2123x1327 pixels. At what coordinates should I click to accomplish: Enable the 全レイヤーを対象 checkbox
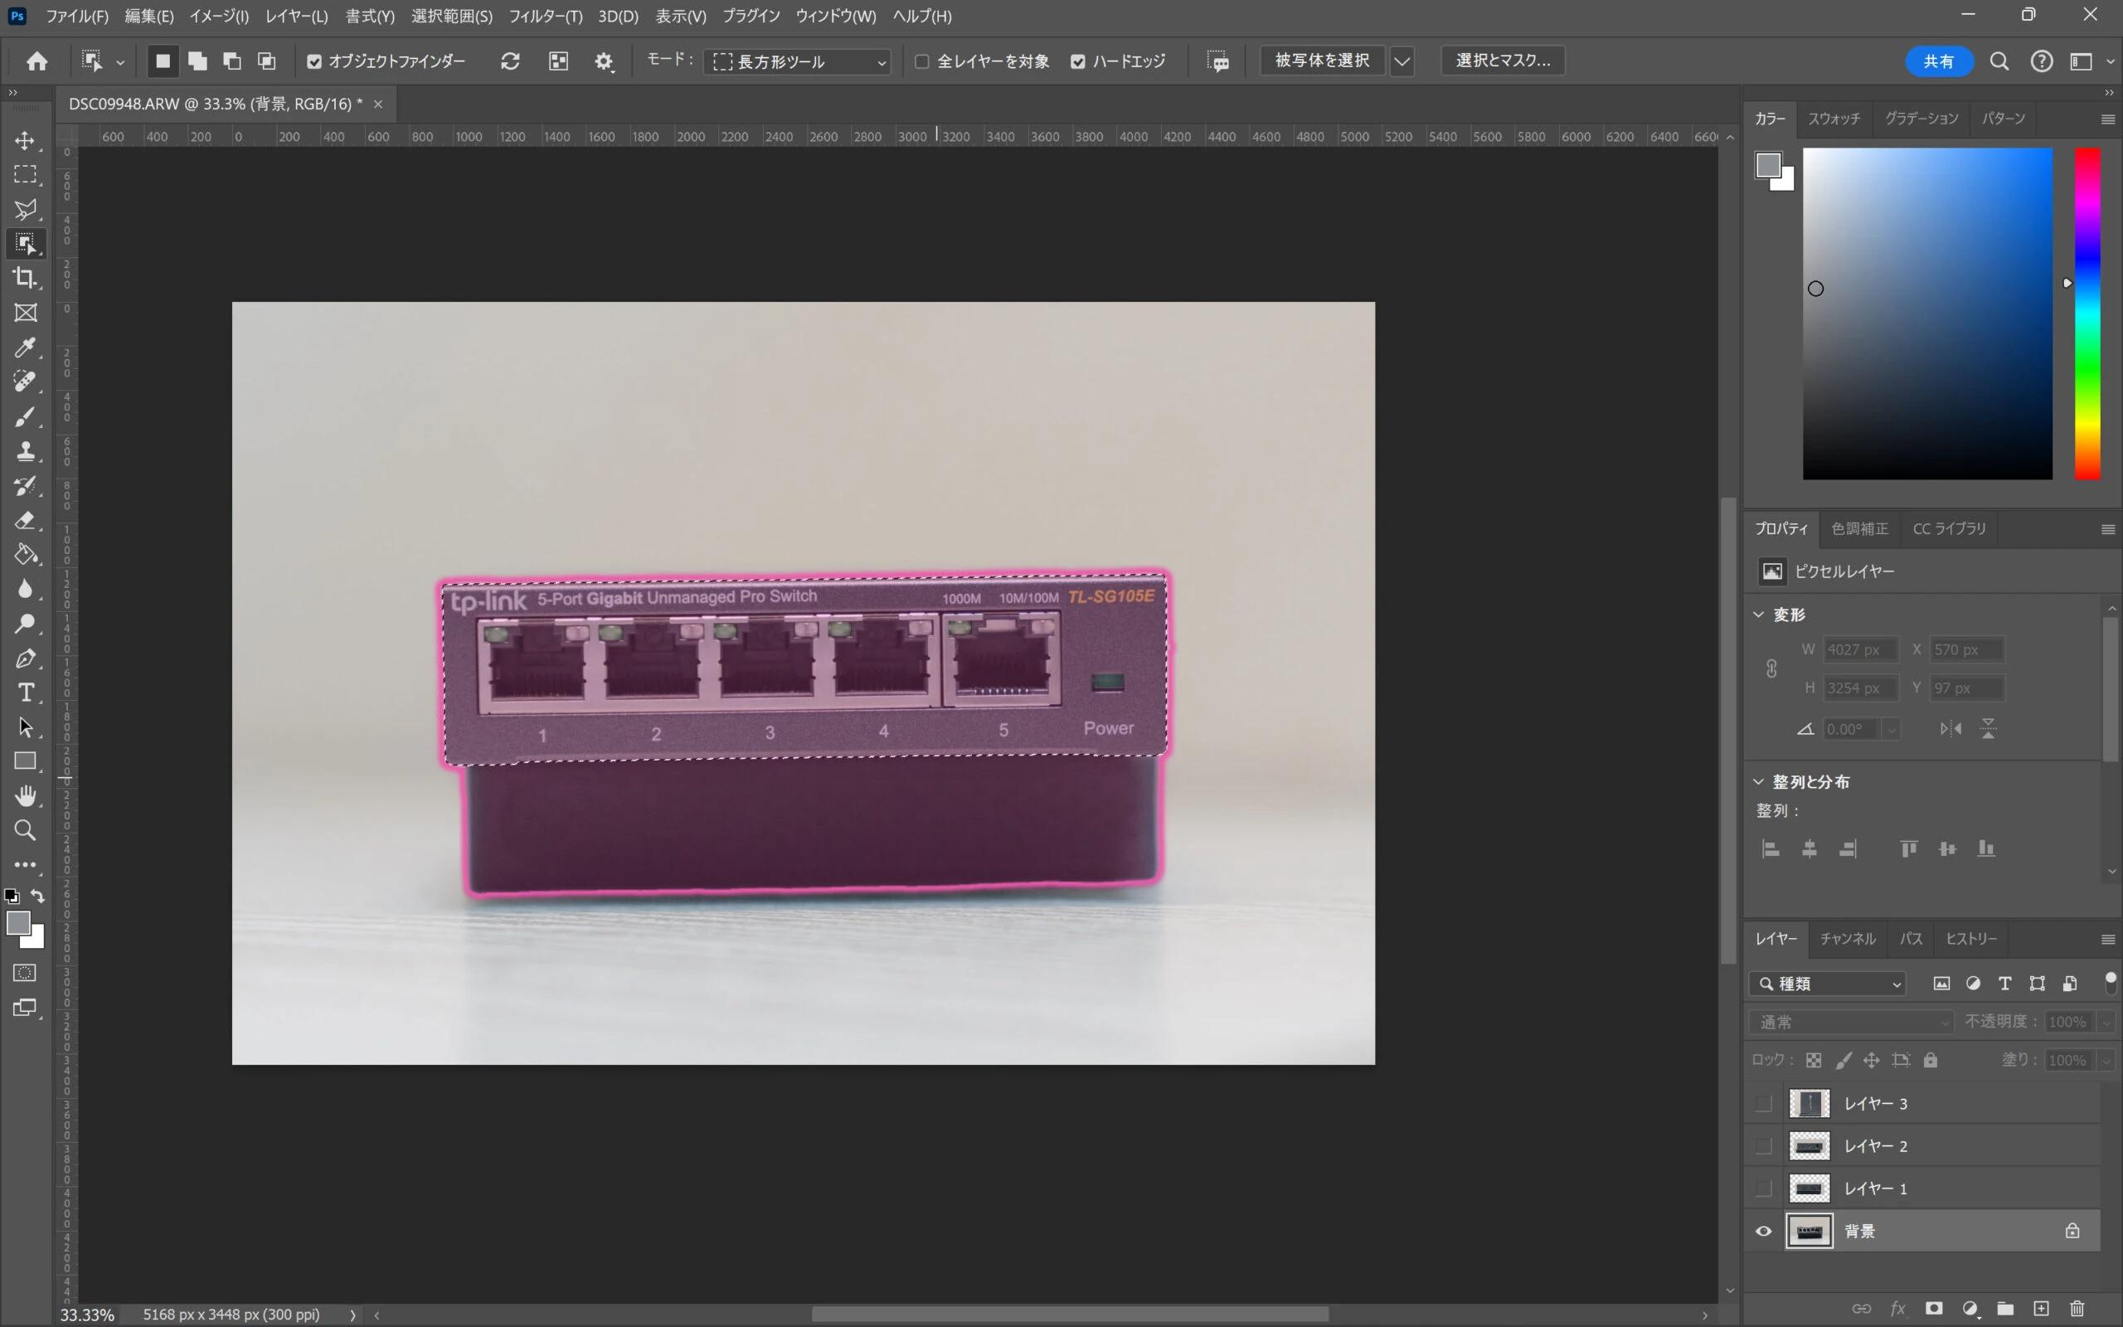pos(922,61)
